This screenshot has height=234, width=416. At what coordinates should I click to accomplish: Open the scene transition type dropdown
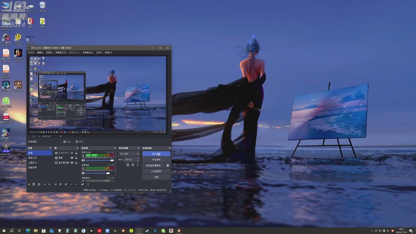129,153
